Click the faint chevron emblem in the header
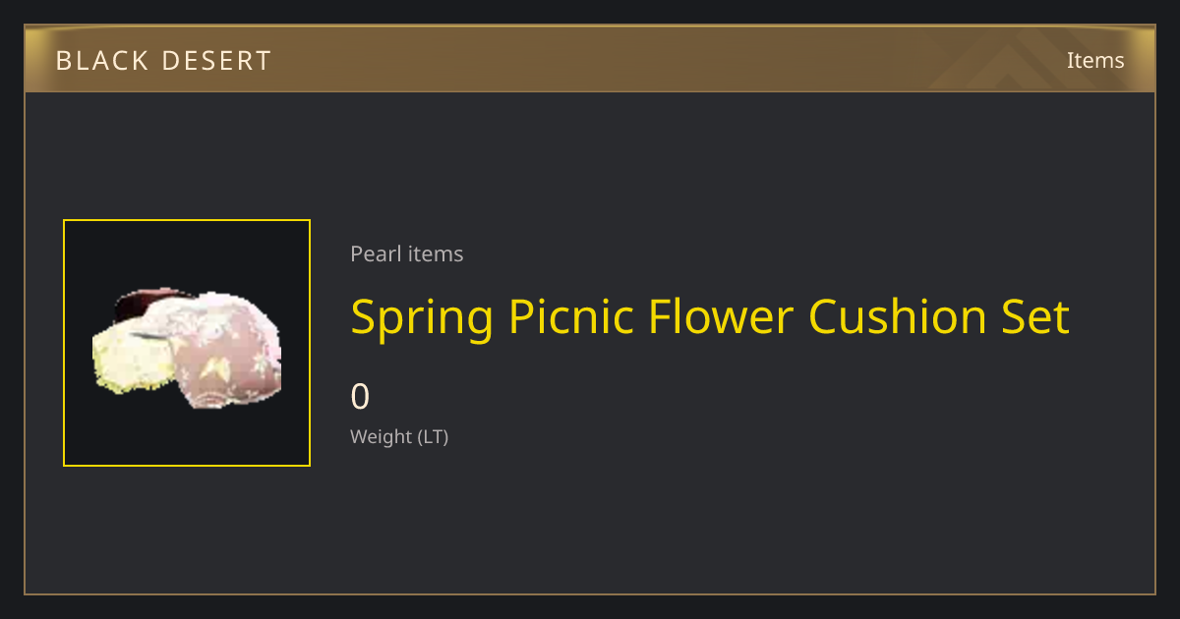Viewport: 1180px width, 619px height. pyautogui.click(x=1023, y=59)
